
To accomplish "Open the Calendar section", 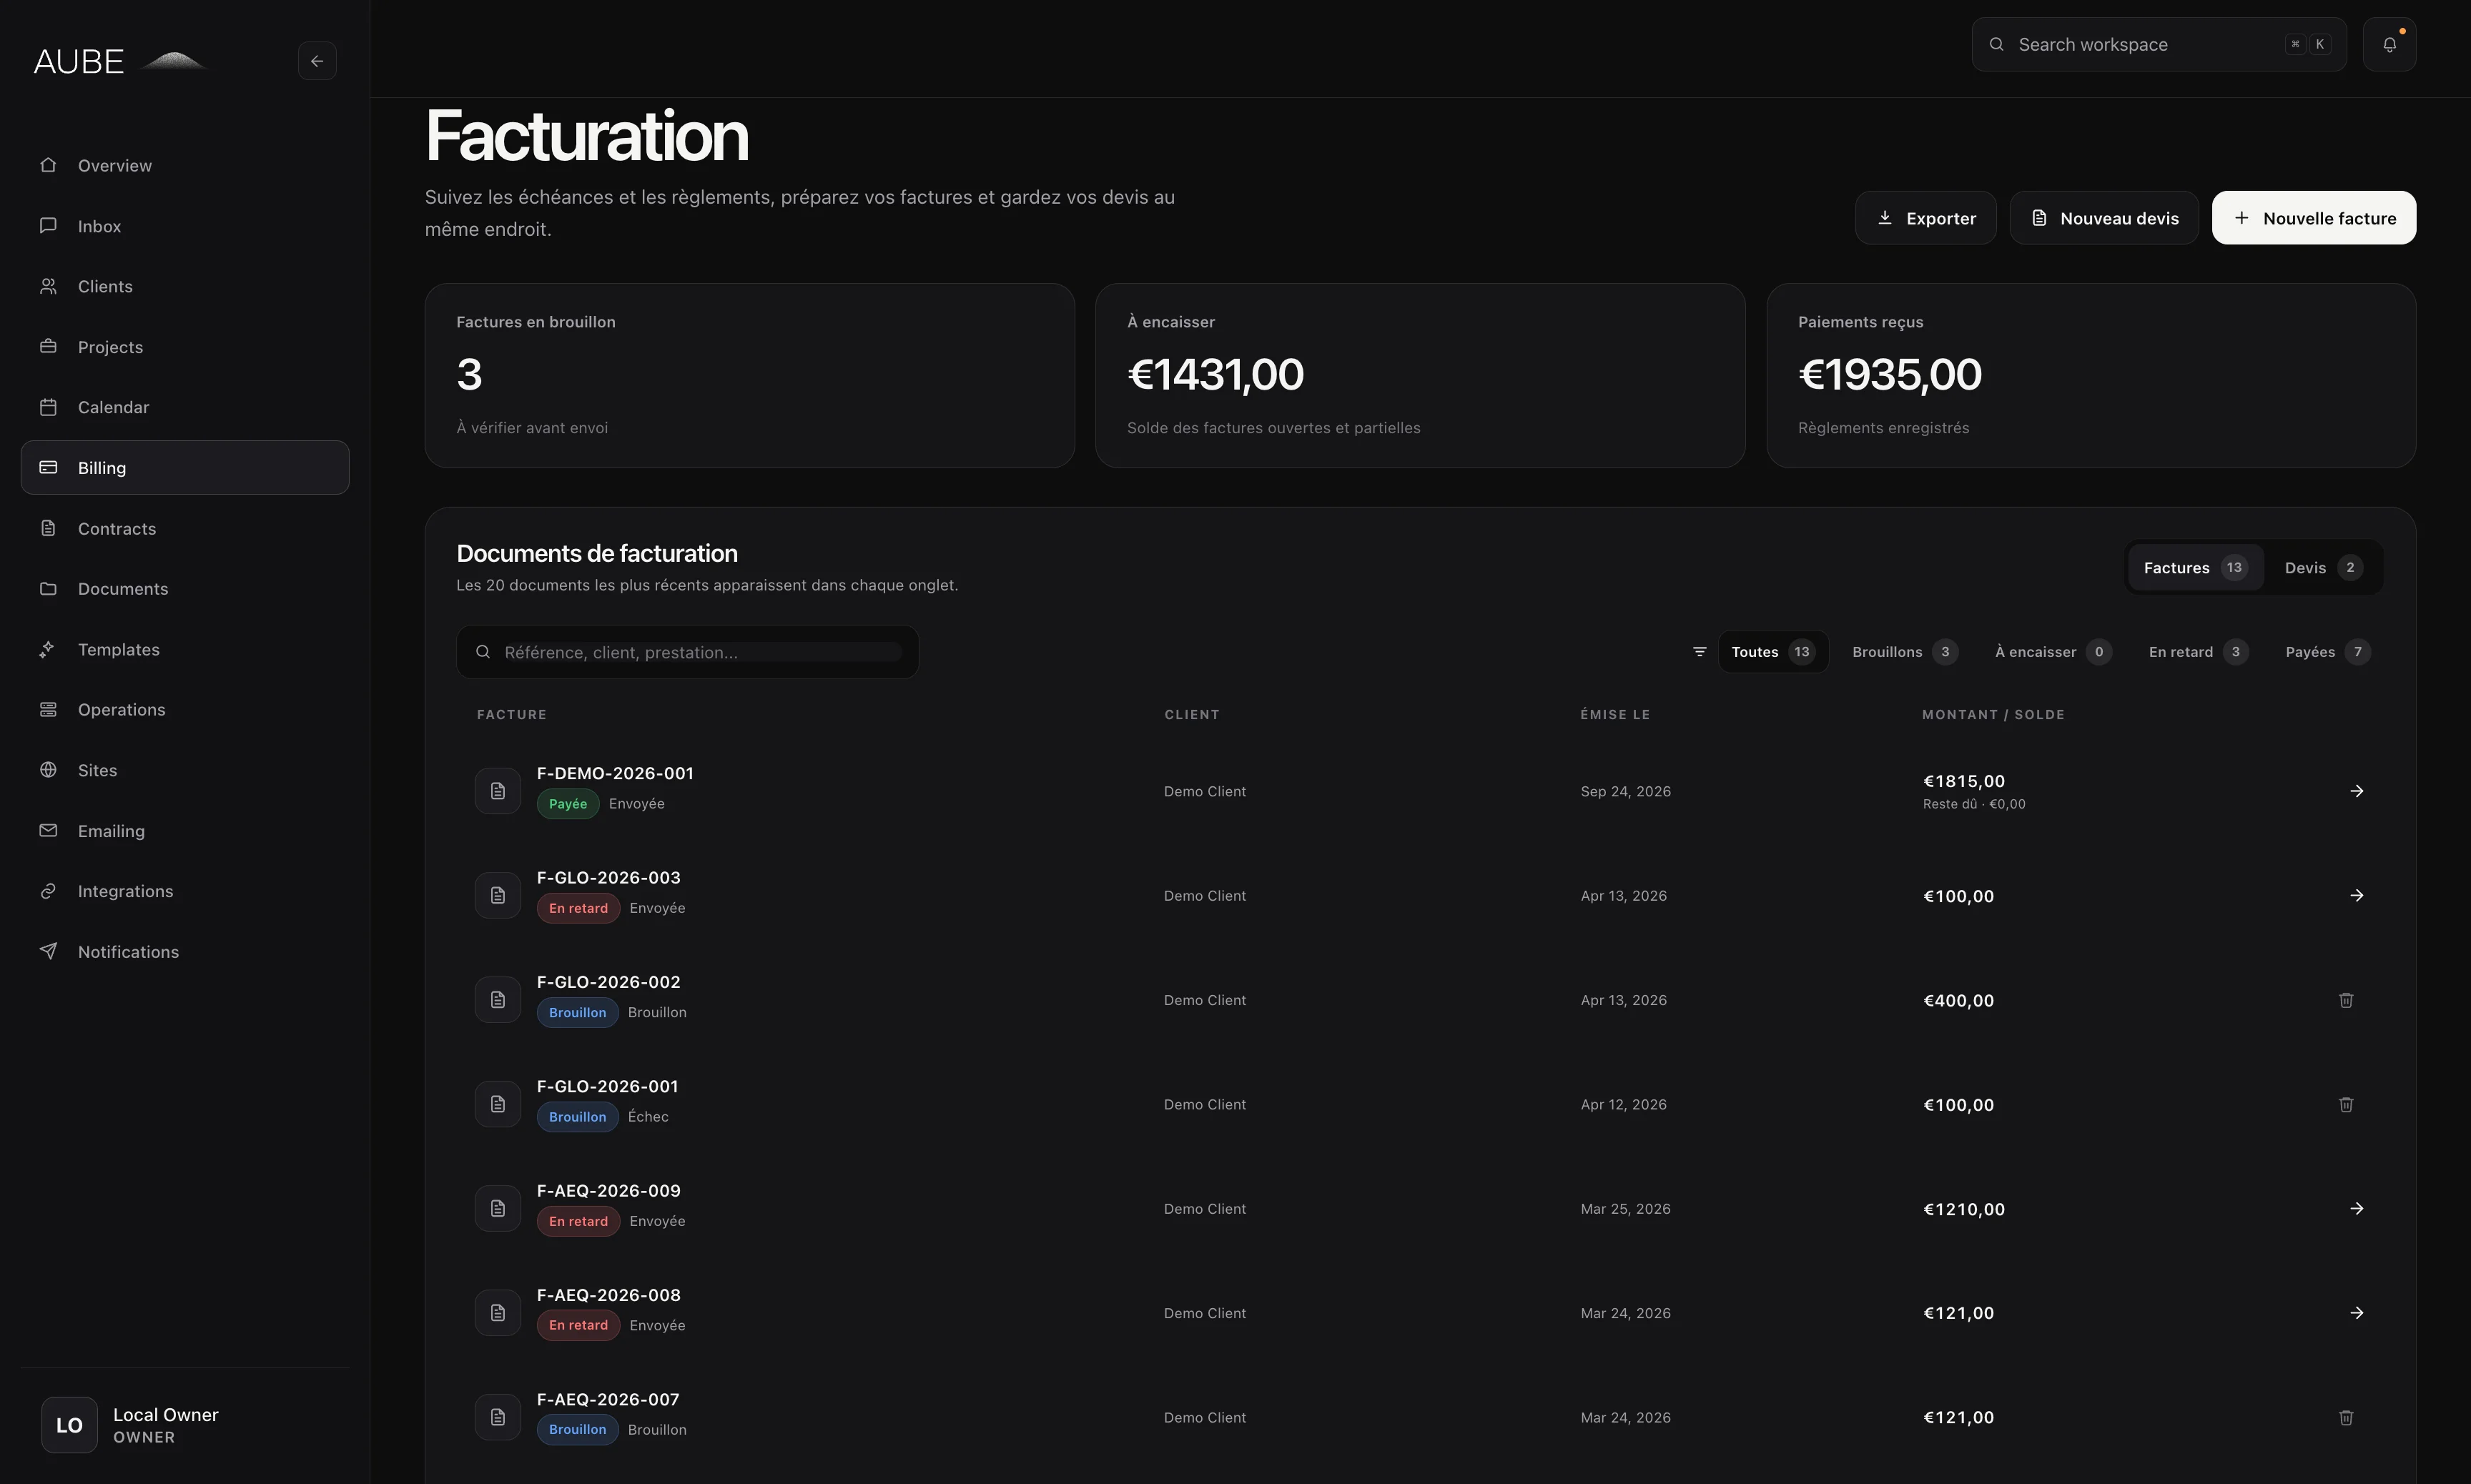I will [x=185, y=407].
